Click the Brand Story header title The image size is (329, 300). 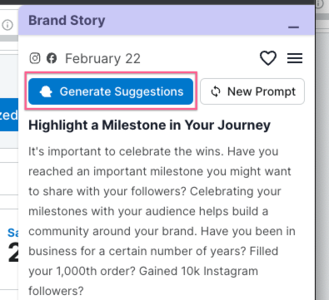[x=67, y=21]
